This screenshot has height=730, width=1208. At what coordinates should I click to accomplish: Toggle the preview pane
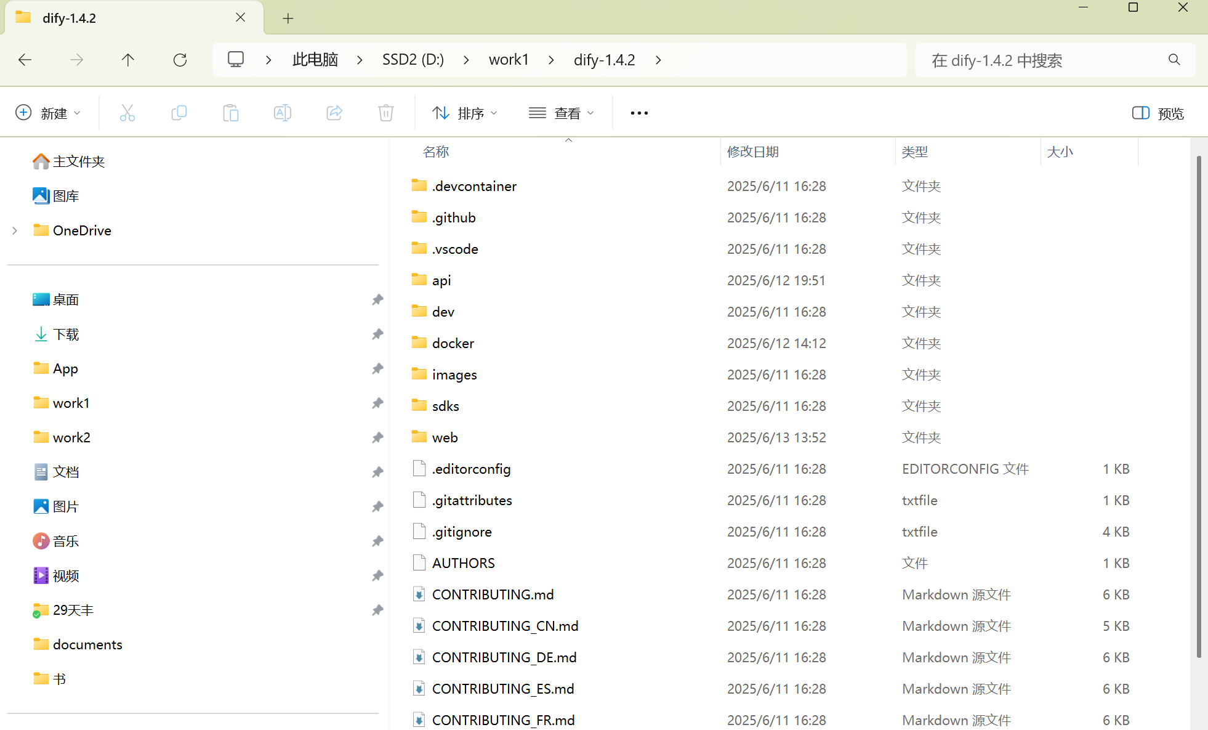(x=1158, y=113)
